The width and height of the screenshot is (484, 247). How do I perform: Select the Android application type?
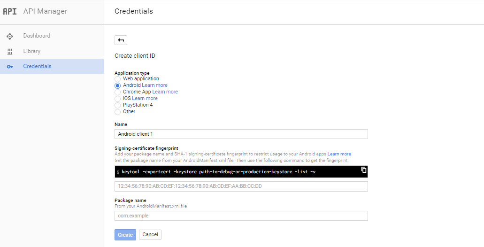(x=118, y=85)
